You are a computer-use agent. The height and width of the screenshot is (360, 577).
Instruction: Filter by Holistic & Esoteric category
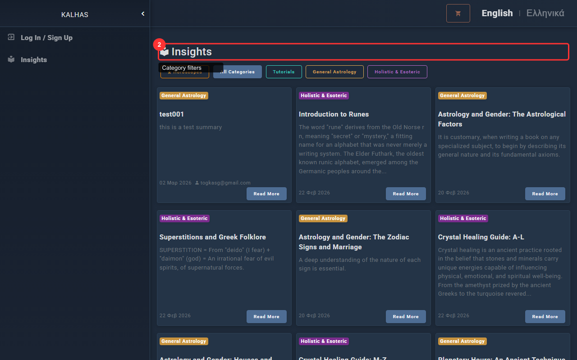pos(397,72)
